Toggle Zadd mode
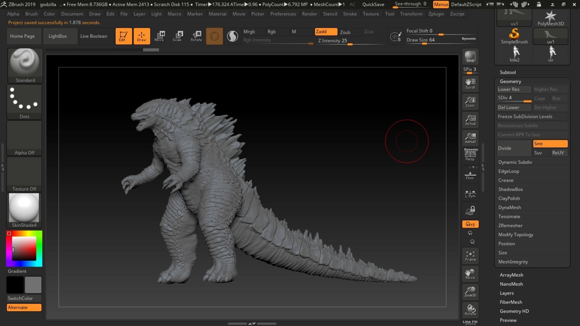This screenshot has width=580, height=326. tap(326, 32)
